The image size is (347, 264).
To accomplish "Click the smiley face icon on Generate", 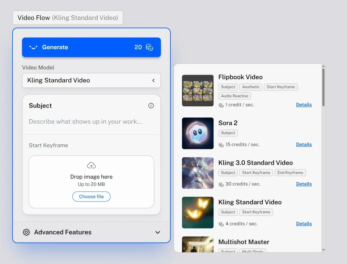I will [x=33, y=47].
